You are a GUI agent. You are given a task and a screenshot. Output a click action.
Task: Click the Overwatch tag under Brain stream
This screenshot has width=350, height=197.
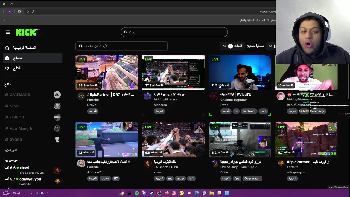pos(252,178)
